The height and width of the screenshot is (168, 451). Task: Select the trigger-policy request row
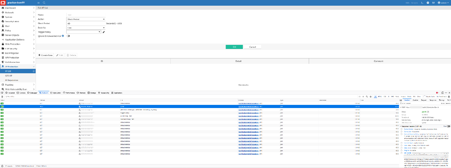click(200, 112)
